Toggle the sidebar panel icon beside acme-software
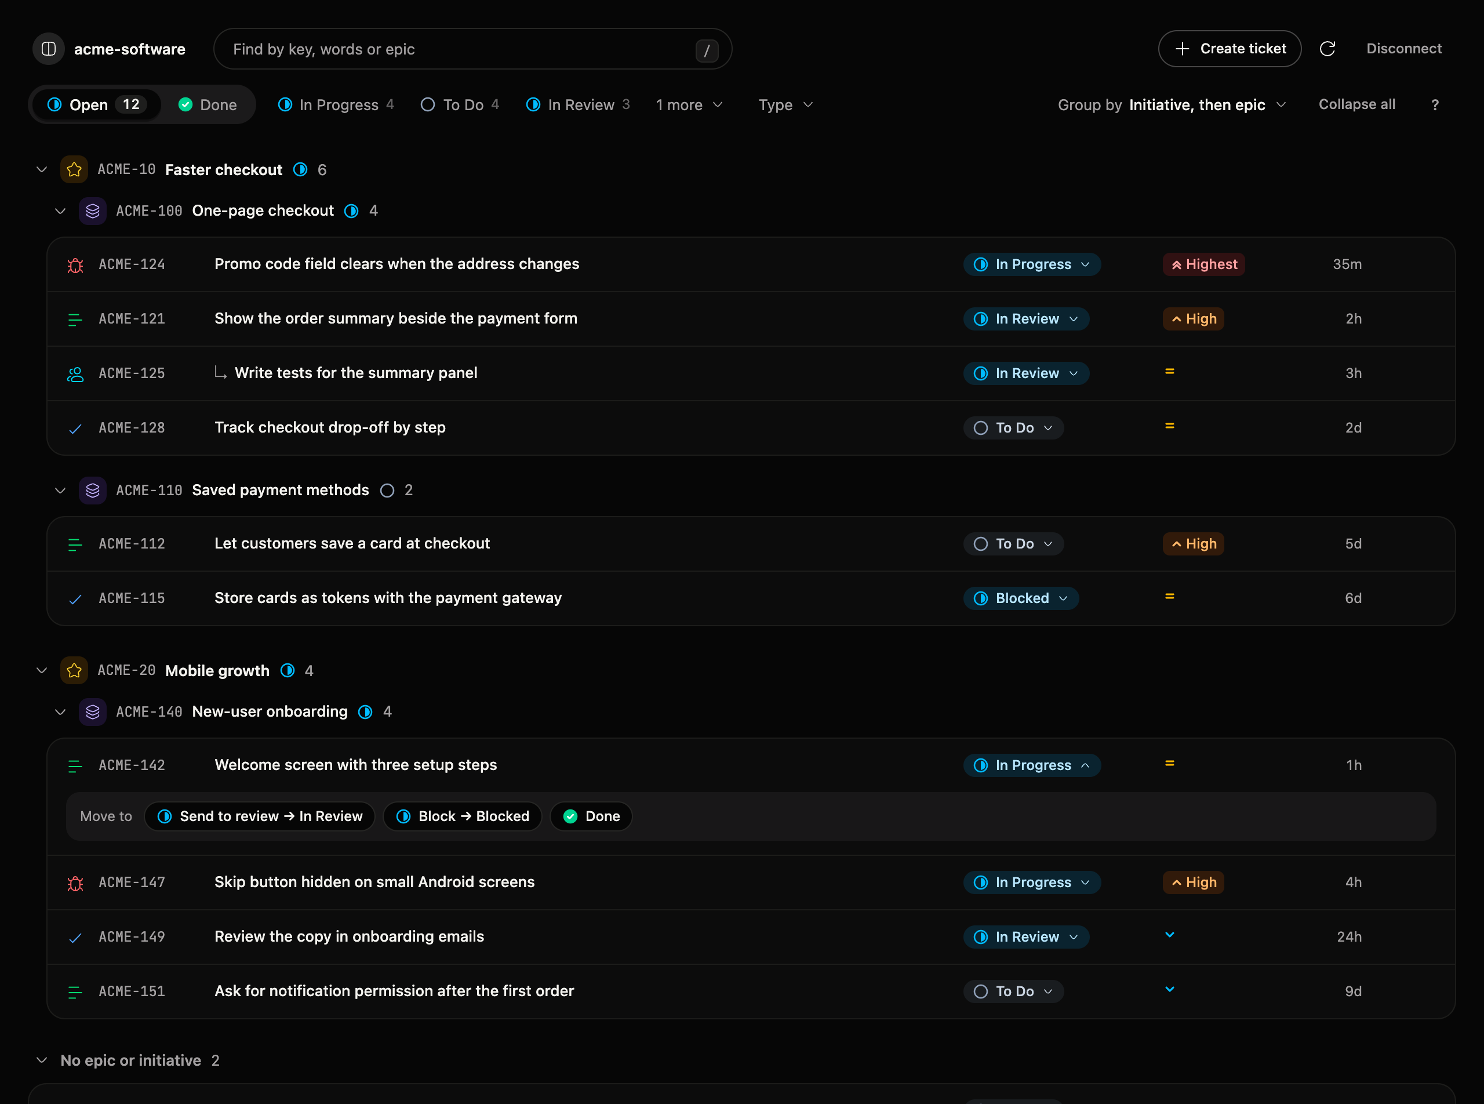This screenshot has height=1104, width=1484. click(x=49, y=49)
